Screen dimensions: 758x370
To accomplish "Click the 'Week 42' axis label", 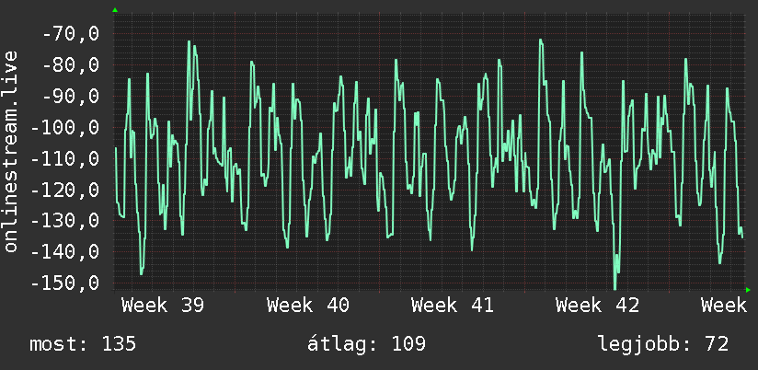I will coord(598,306).
